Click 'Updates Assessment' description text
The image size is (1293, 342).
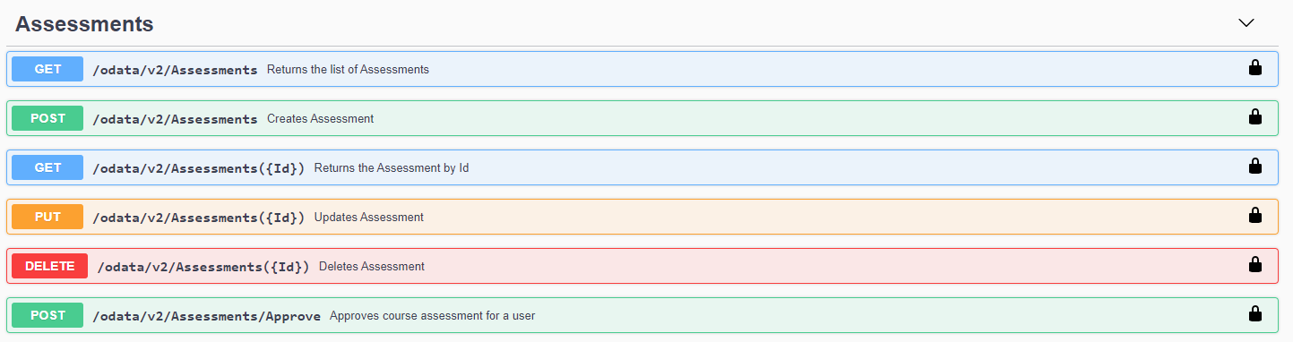click(x=369, y=217)
